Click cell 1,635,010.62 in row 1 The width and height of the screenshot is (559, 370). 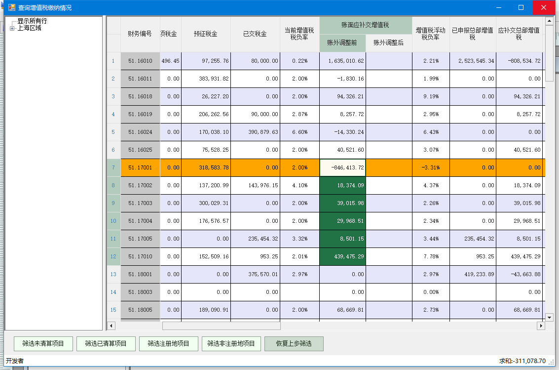click(342, 61)
